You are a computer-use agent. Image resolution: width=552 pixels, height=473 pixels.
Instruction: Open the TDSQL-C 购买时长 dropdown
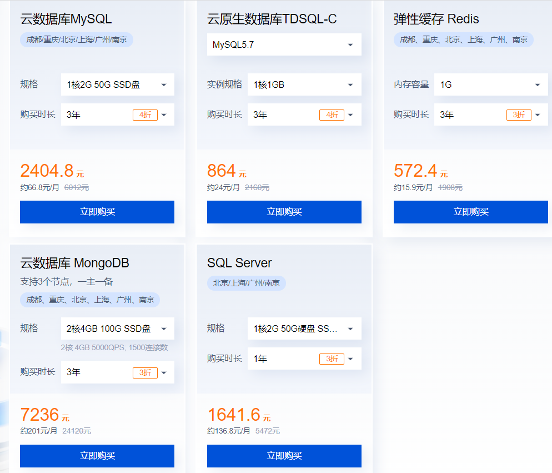[304, 114]
